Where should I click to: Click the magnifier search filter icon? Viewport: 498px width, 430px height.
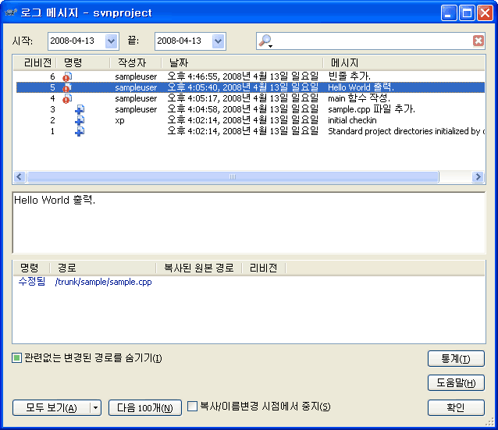click(266, 41)
